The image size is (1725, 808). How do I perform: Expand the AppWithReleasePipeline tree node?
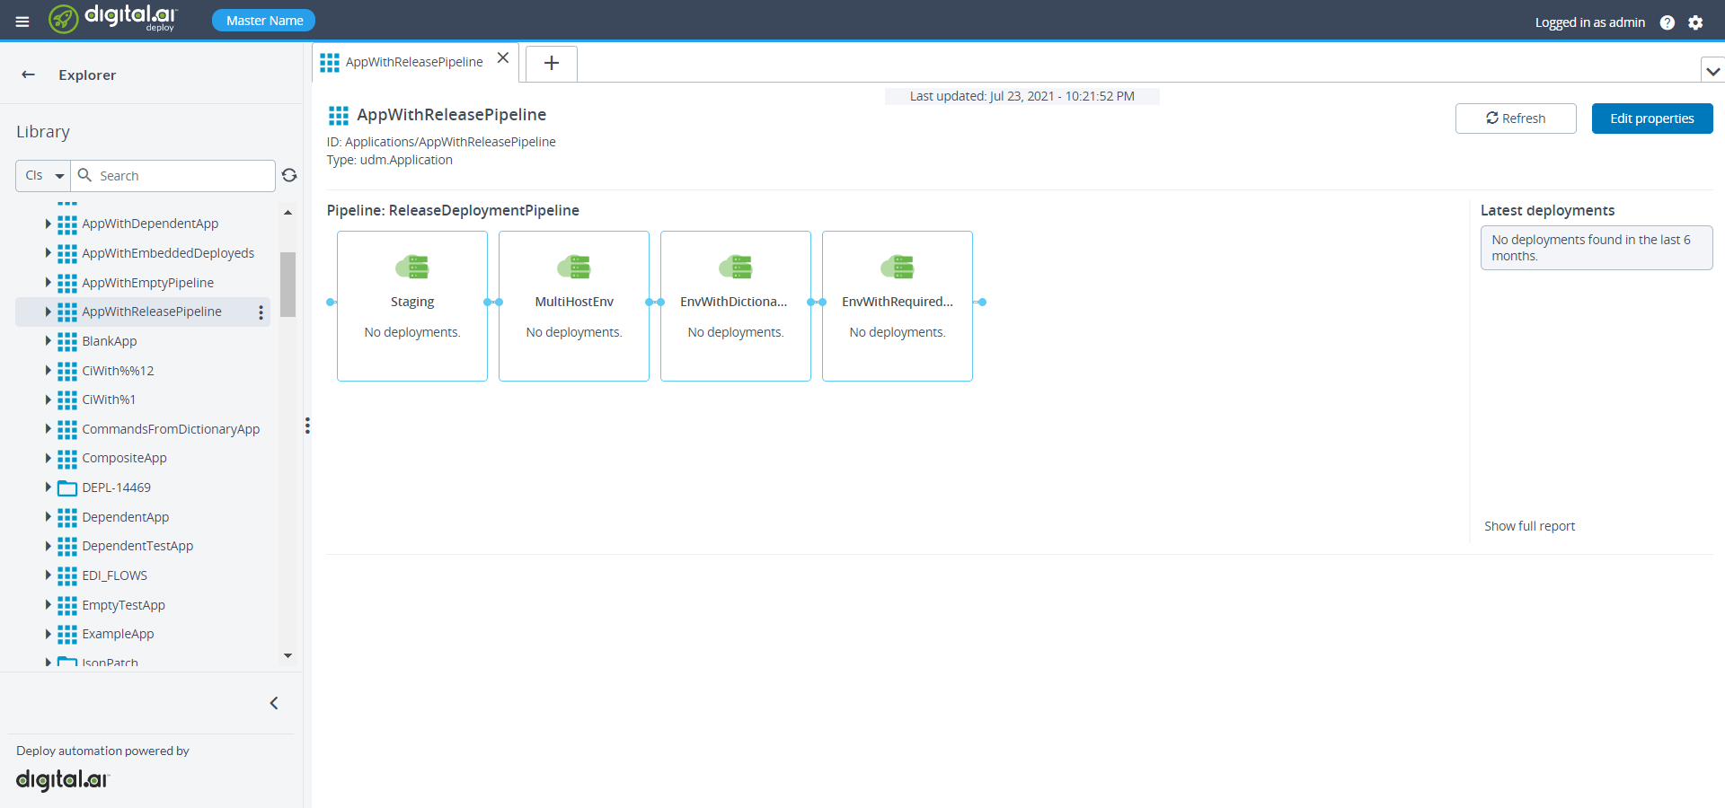pyautogui.click(x=49, y=312)
